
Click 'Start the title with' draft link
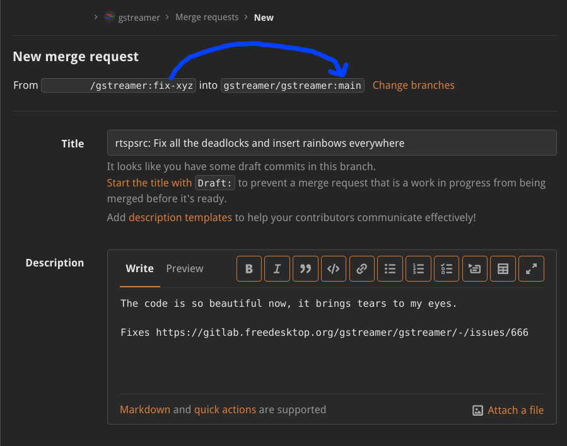[149, 183]
